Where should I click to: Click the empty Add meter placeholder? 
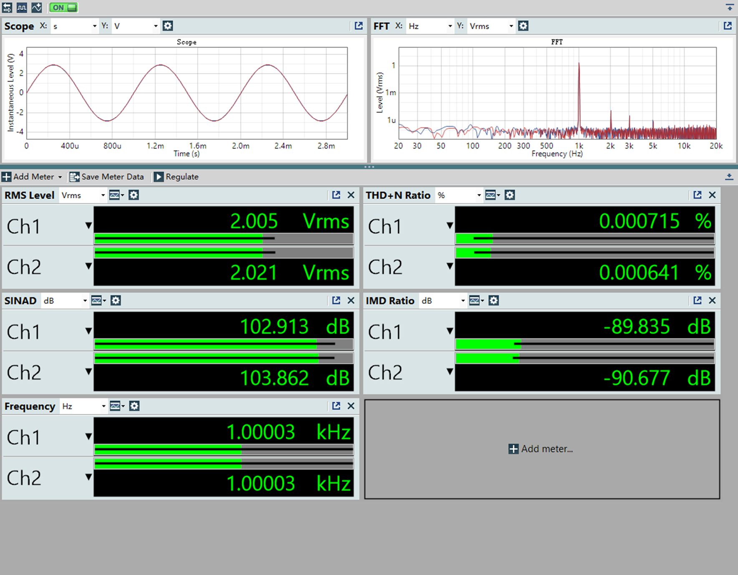click(542, 449)
